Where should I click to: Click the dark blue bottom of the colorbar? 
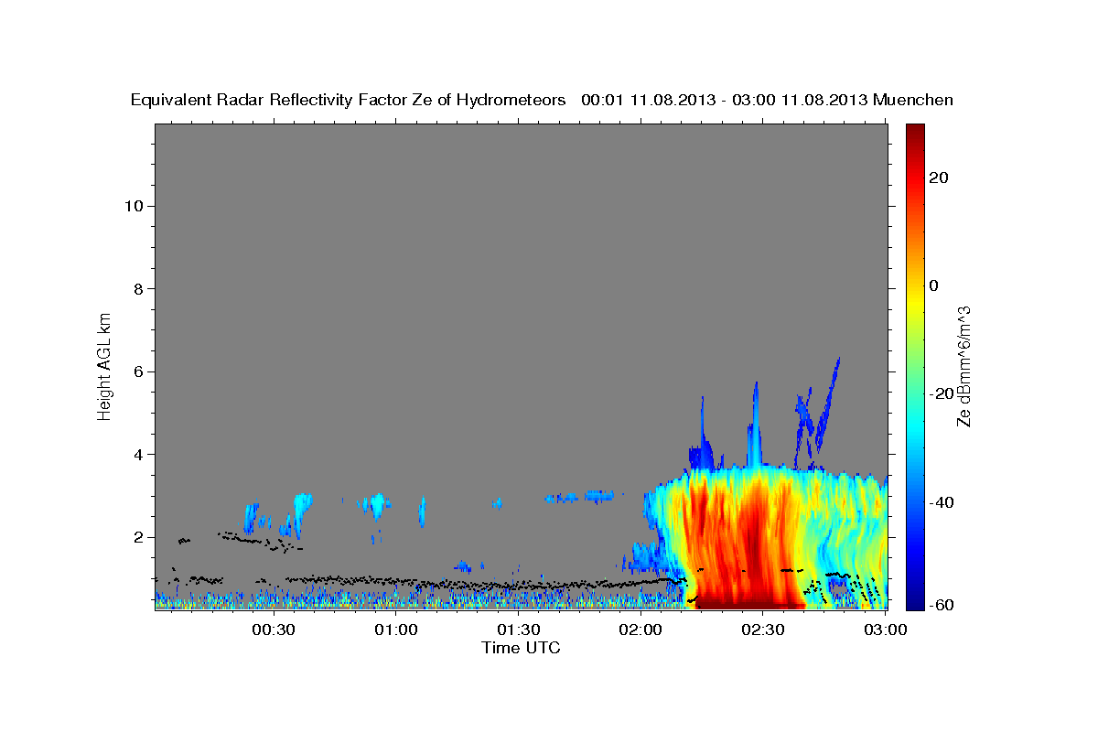pos(915,601)
